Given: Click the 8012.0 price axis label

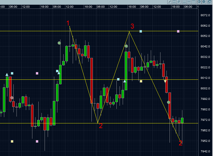Looking at the screenshot, I should click(205, 78).
